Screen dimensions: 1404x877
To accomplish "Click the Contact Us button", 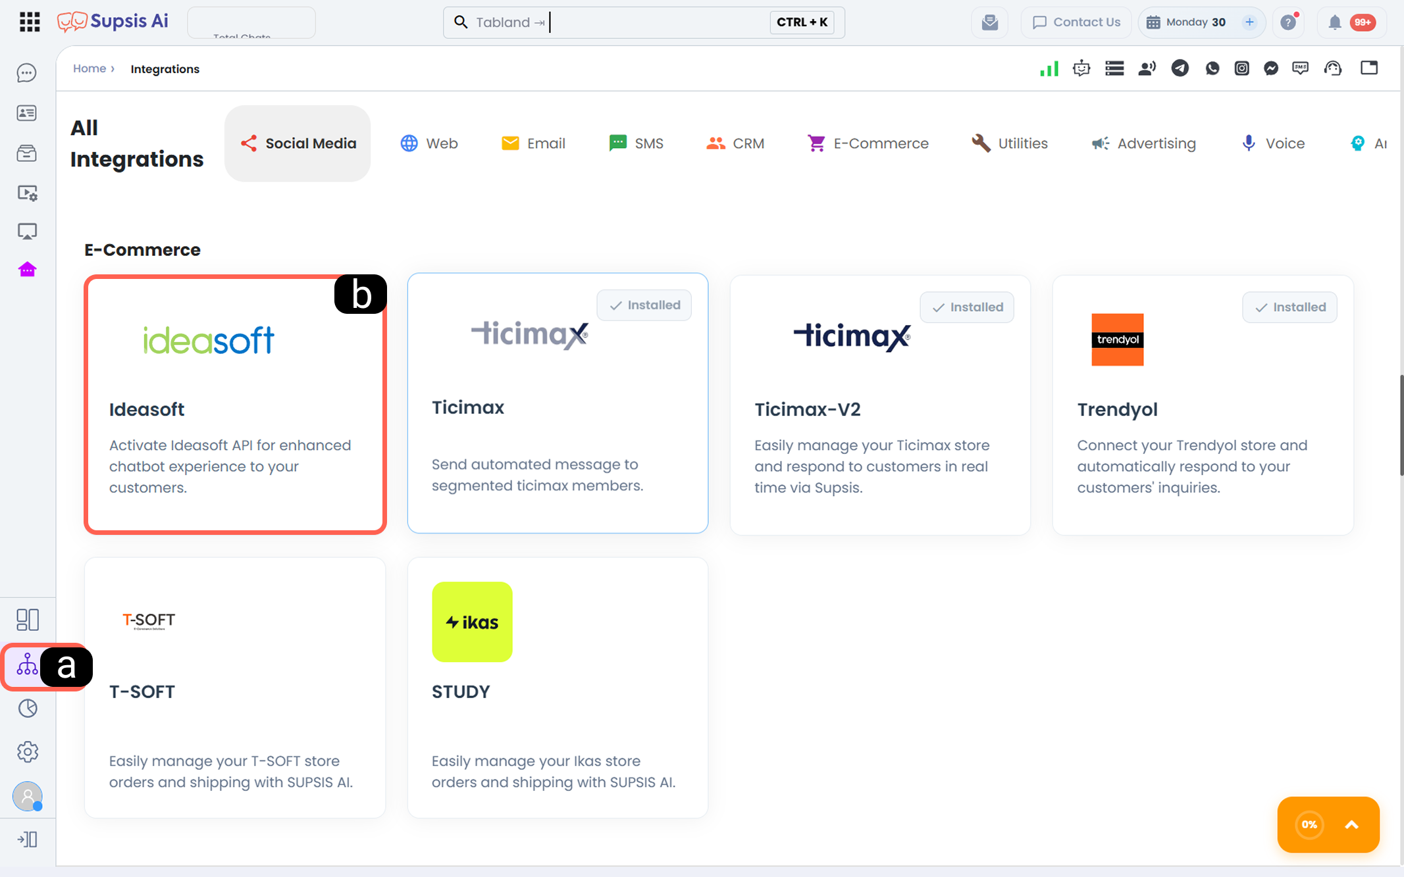I will click(1076, 22).
